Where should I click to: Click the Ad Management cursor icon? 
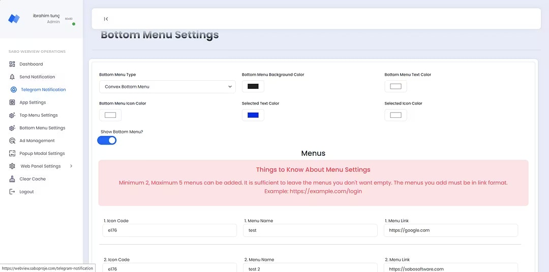[x=12, y=141]
